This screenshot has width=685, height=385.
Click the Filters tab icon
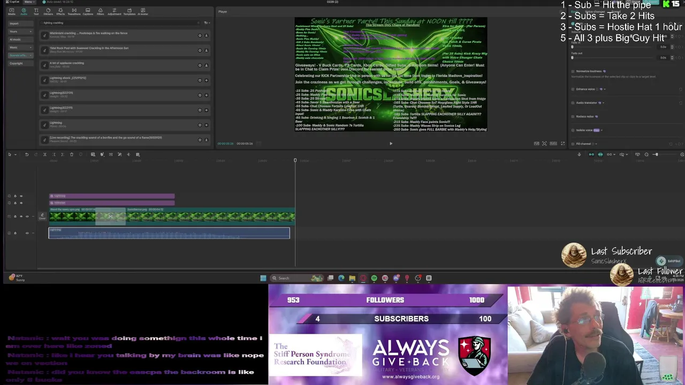(x=100, y=11)
